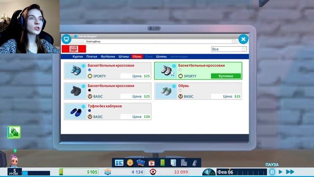Open the video player icon in toolbar
The image size is (314, 177).
[152, 163]
